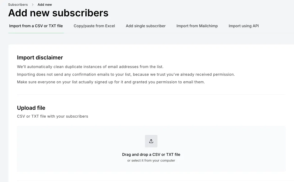Image resolution: width=294 pixels, height=182 pixels.
Task: Select Import from a CSV or TXT file tab
Action: click(x=36, y=26)
